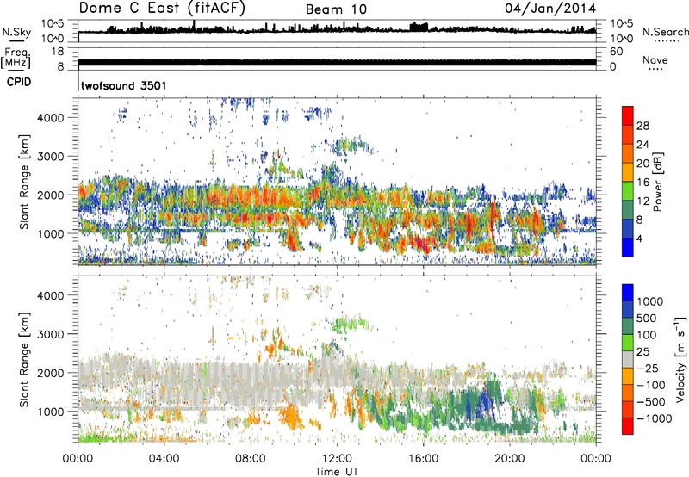Screen dimensions: 689x477
Task: Click the 'N.Sky' legend label
Action: click(x=16, y=32)
